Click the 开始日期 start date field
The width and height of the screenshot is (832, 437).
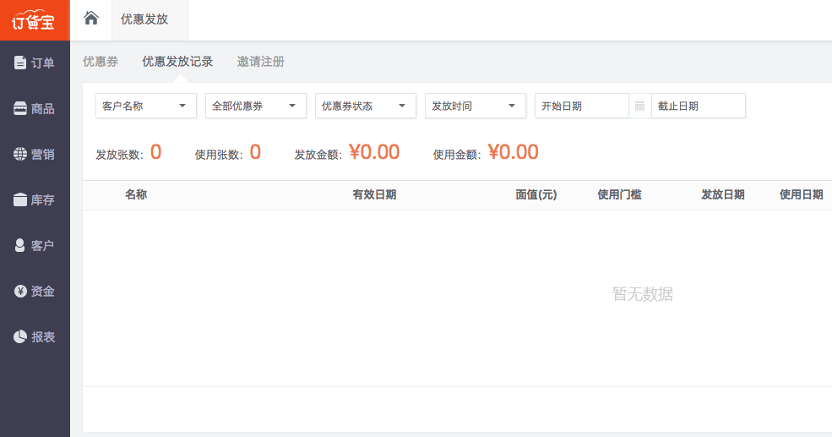pyautogui.click(x=582, y=106)
